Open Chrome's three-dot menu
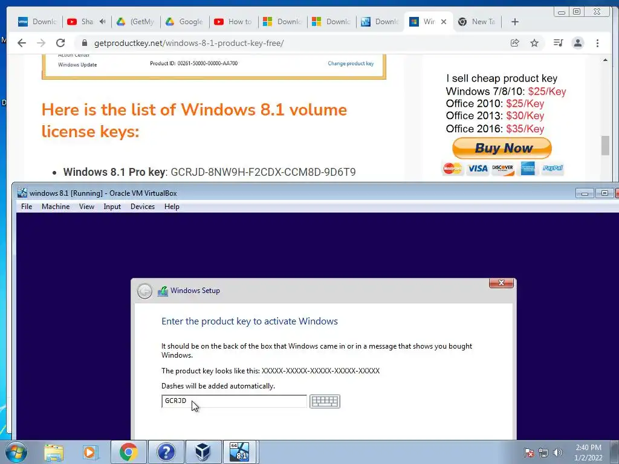This screenshot has height=464, width=619. [597, 43]
